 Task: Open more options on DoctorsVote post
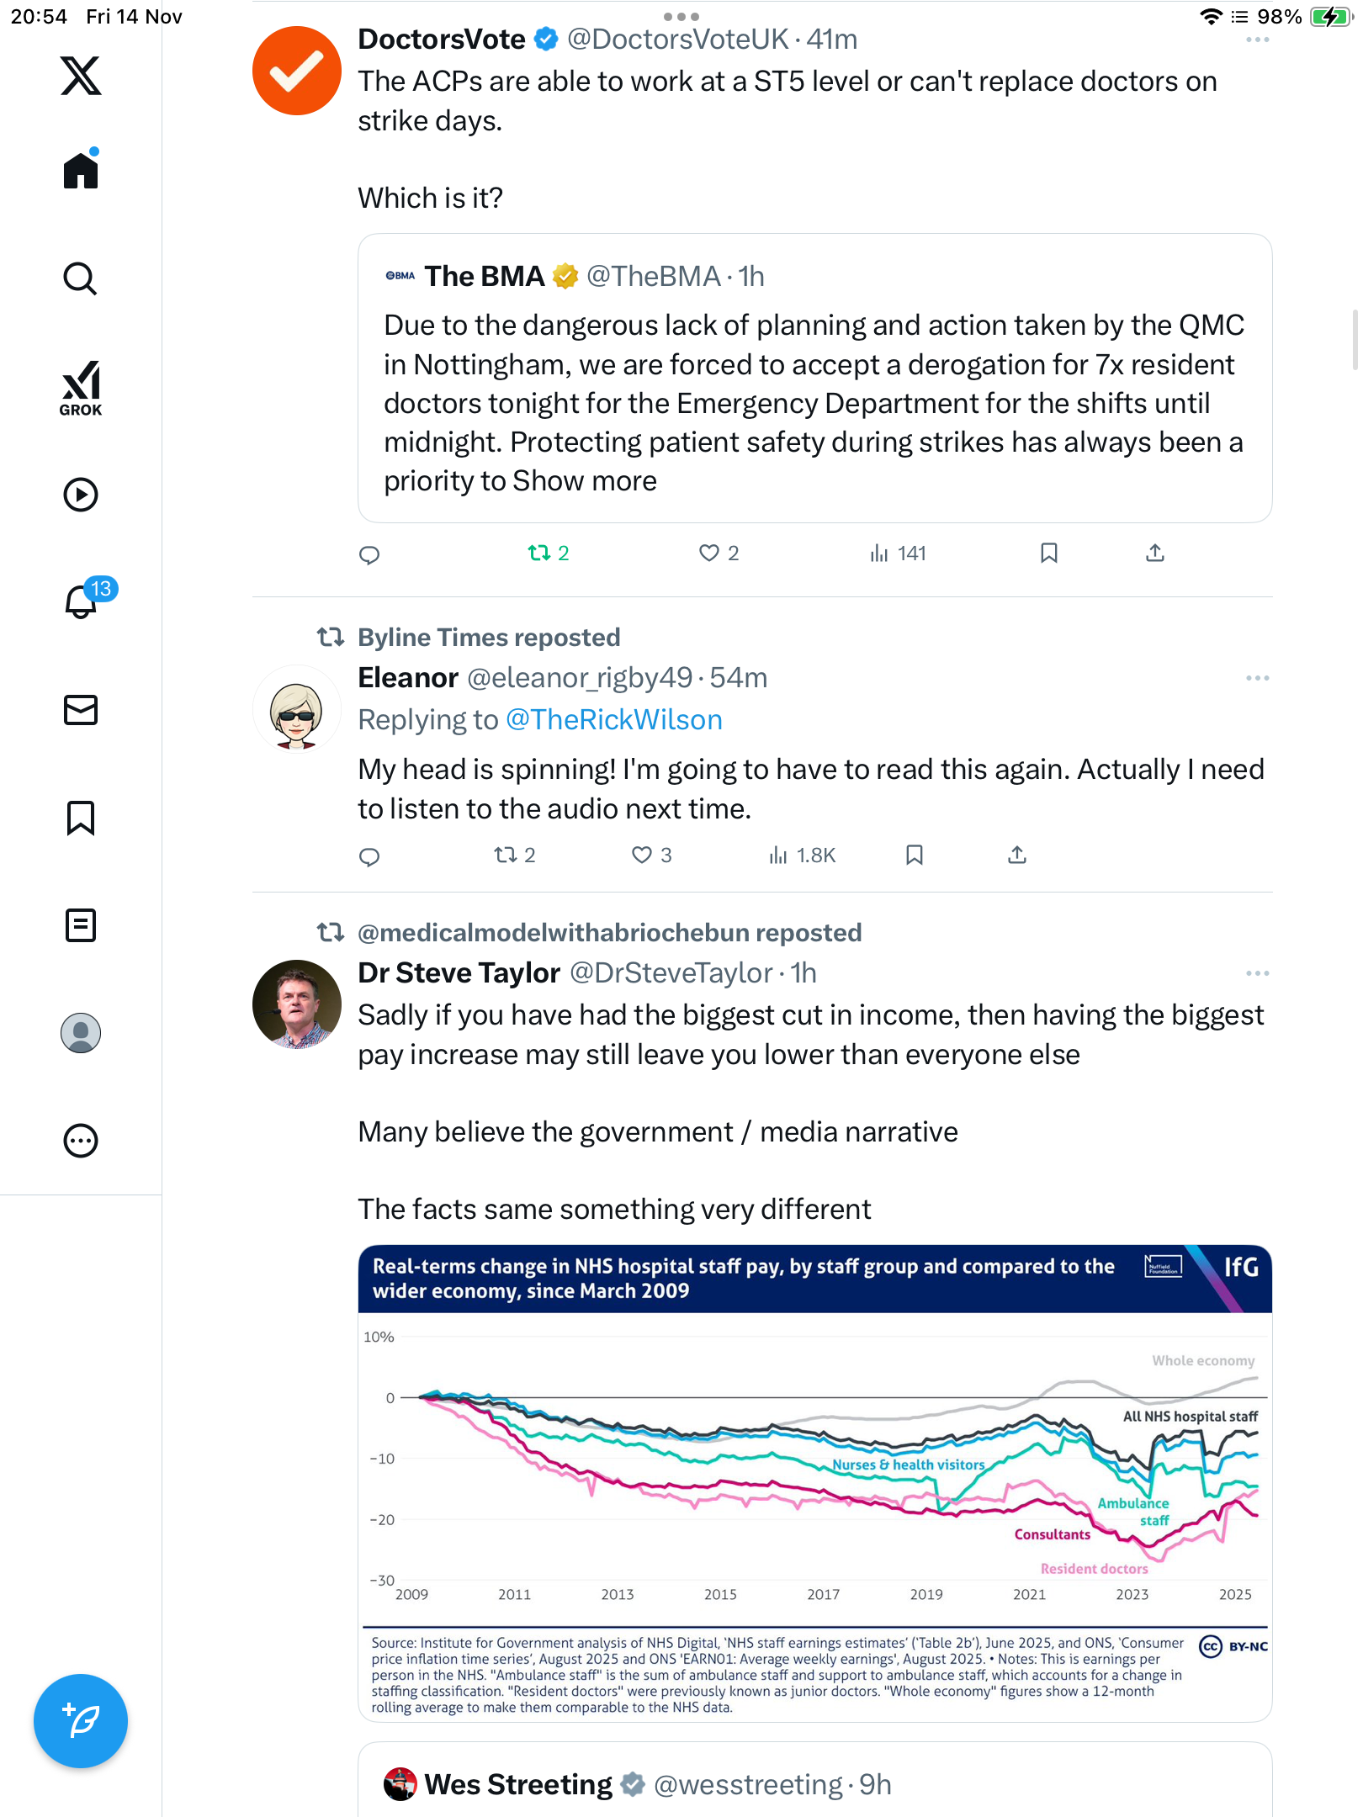[x=1257, y=40]
